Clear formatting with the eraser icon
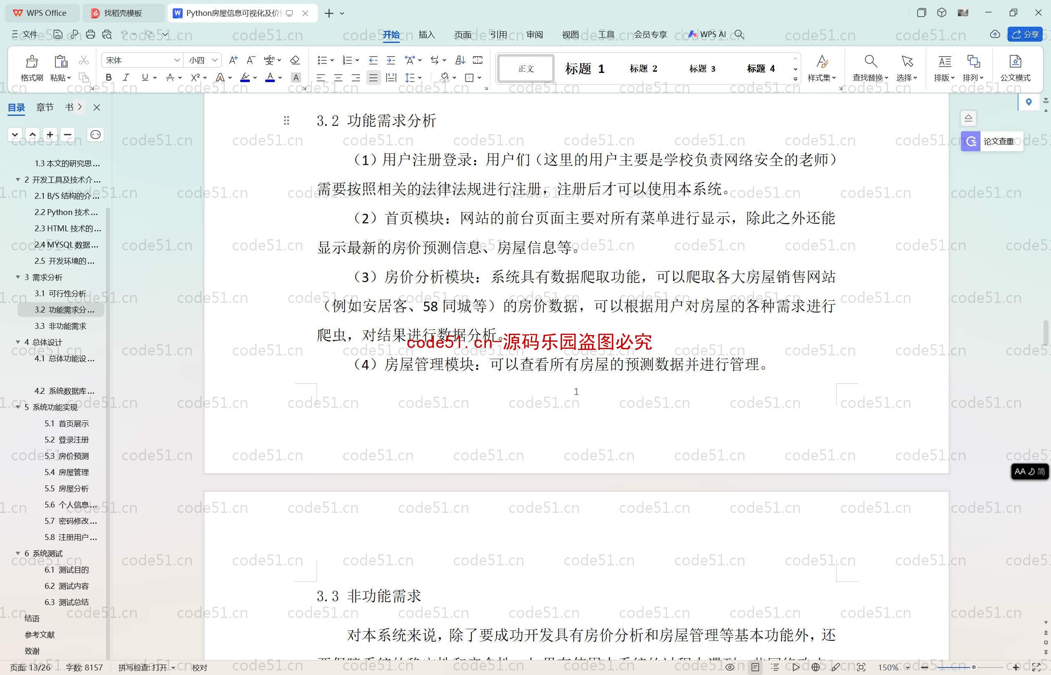 click(295, 60)
